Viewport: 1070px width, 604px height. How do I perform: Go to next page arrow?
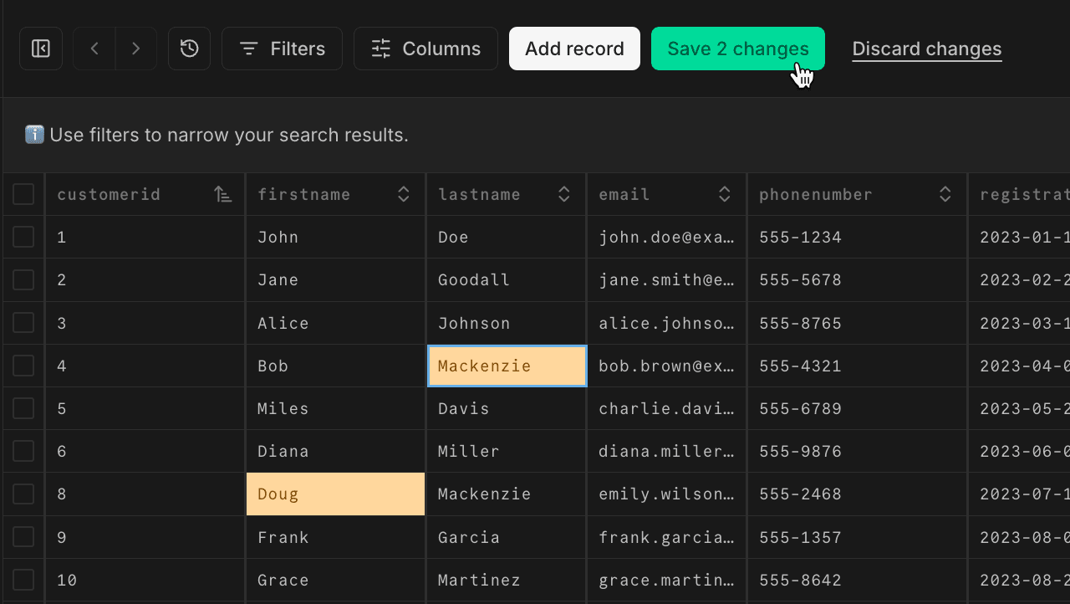coord(135,49)
